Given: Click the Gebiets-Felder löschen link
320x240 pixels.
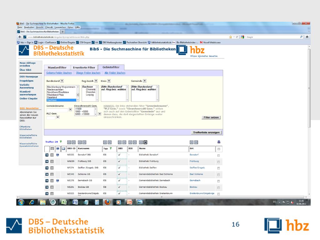Looking at the screenshot, I should [59, 73].
